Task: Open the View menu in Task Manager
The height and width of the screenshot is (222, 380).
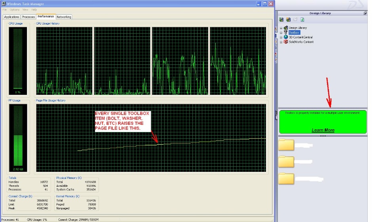Action: 25,9
